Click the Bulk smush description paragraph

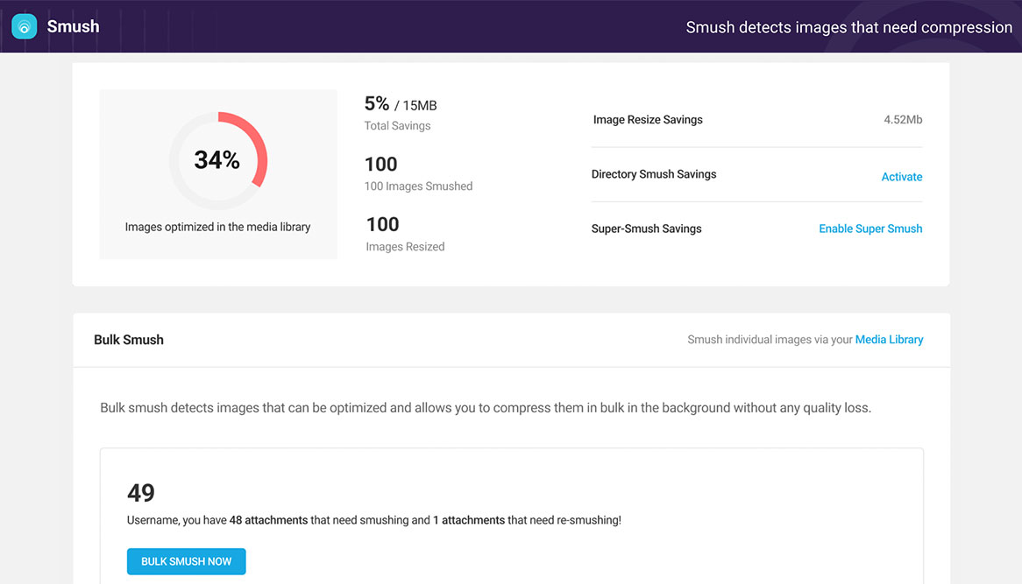point(486,408)
